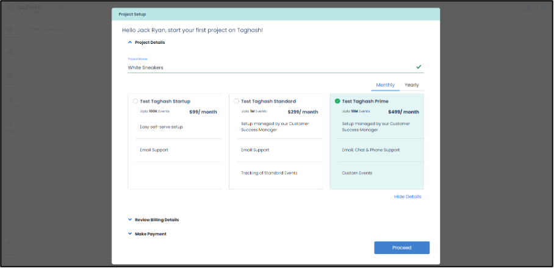Click the Custom Events text
The image size is (554, 268).
pyautogui.click(x=357, y=173)
